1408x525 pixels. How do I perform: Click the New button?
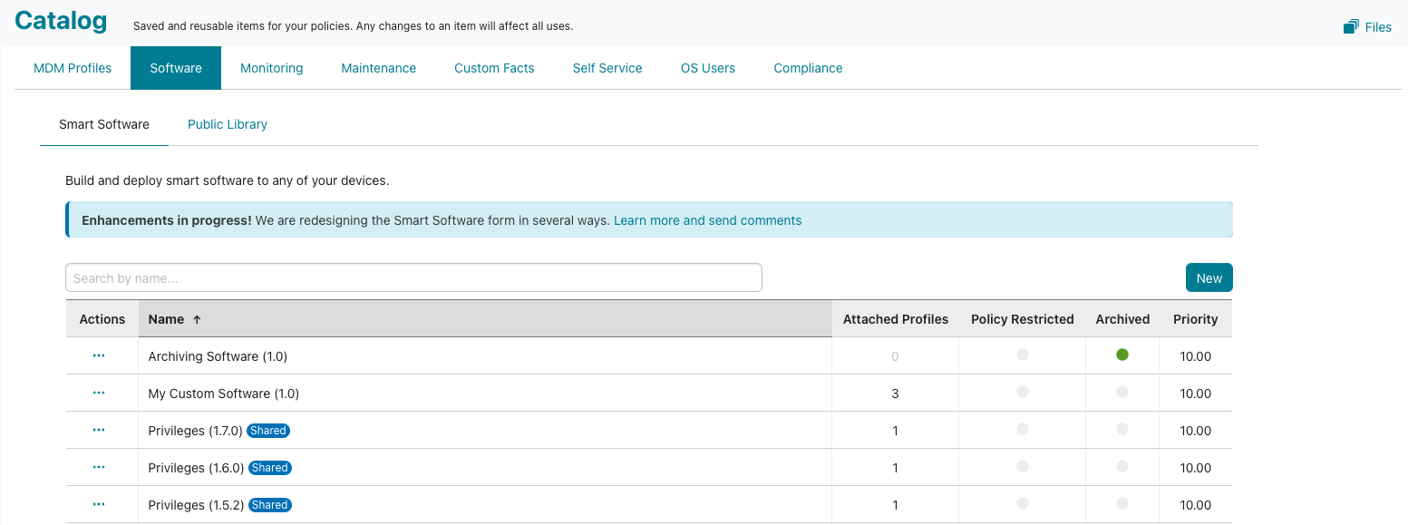click(x=1209, y=278)
